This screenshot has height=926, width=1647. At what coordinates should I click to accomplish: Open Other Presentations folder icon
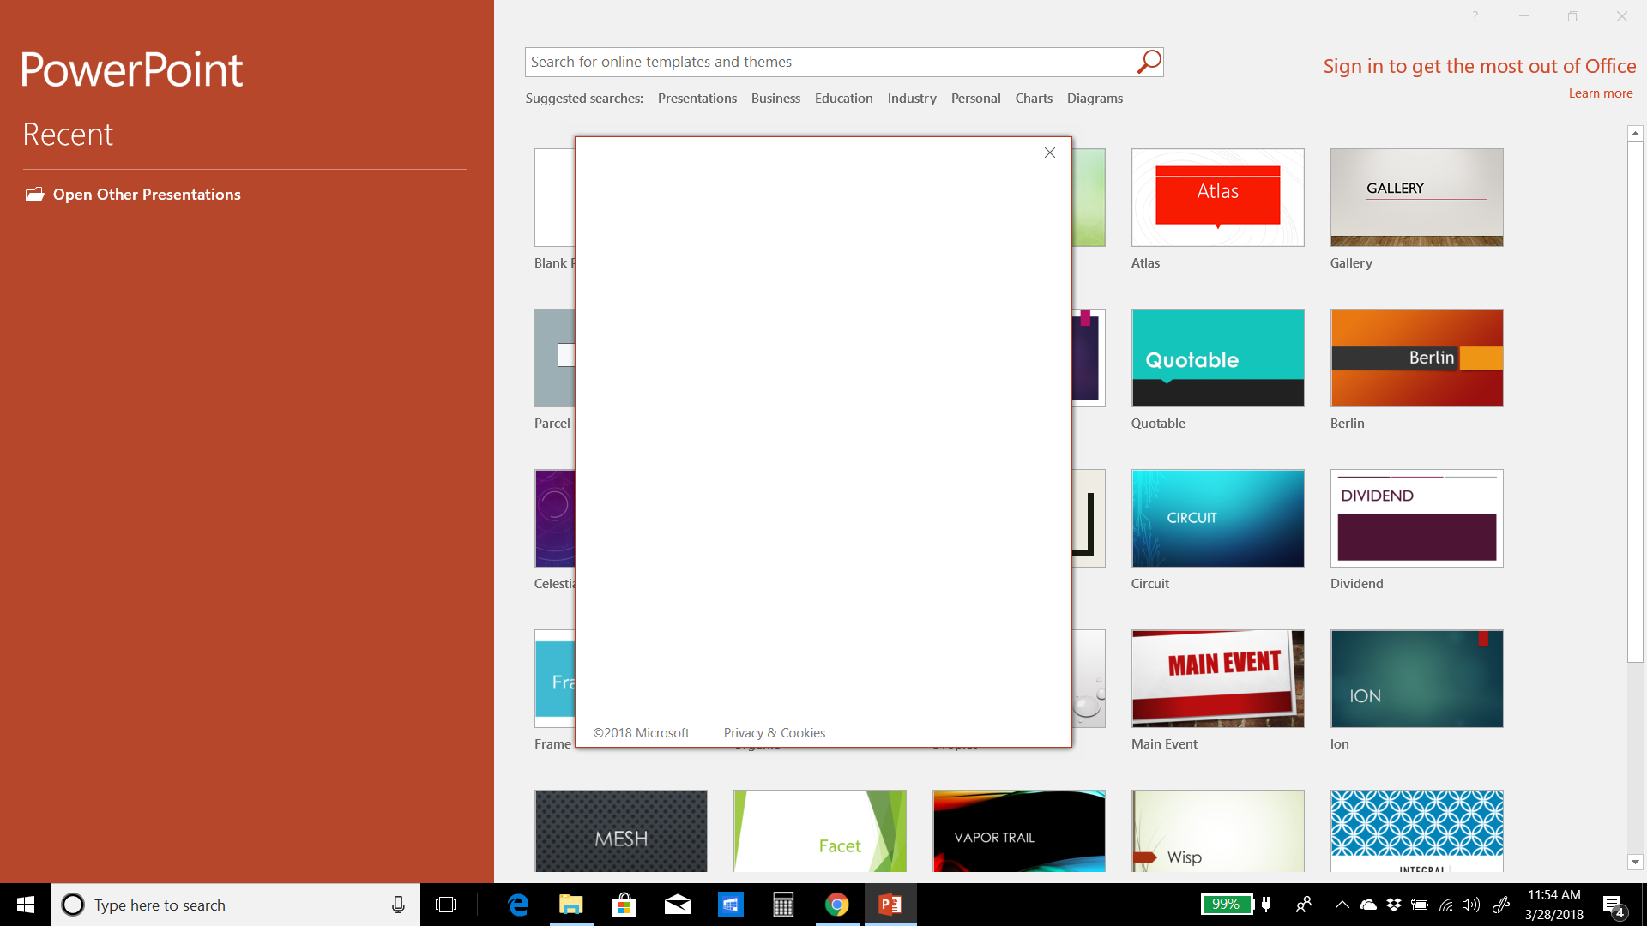[34, 195]
